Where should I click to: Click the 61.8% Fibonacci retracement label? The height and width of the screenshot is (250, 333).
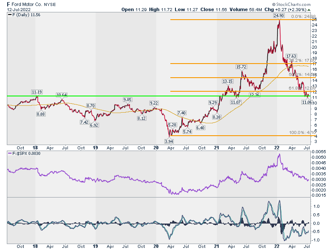click(302, 88)
